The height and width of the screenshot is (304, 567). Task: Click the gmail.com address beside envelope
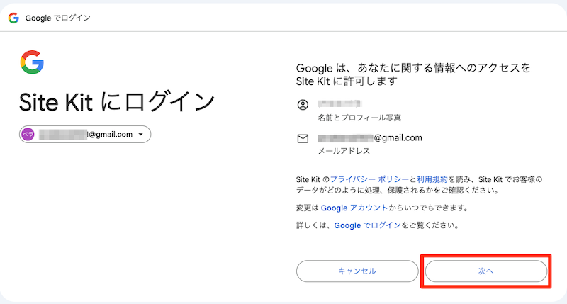(370, 137)
